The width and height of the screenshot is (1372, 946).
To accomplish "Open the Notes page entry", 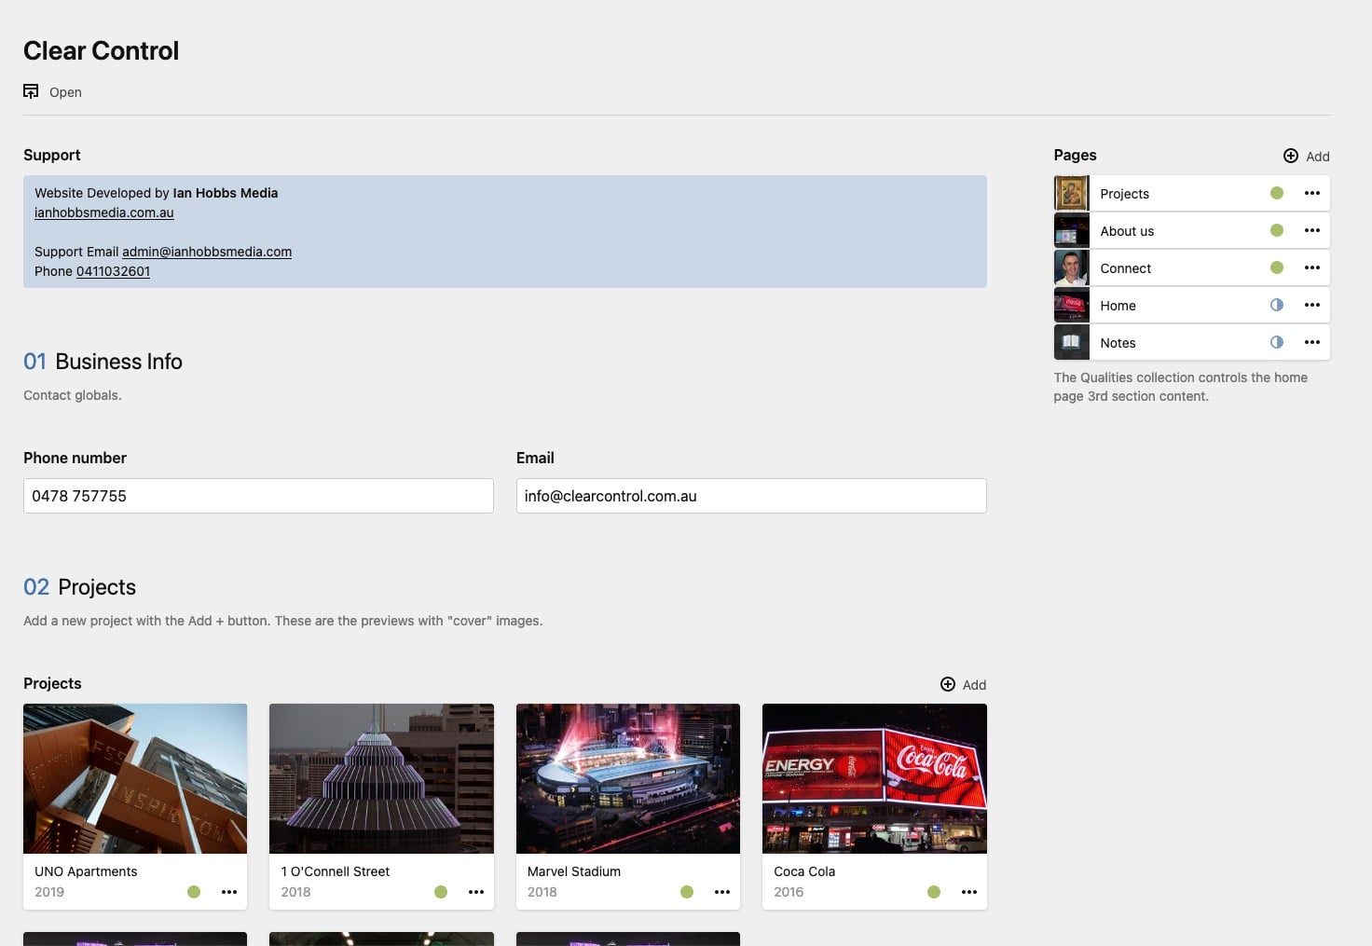I will pos(1191,342).
